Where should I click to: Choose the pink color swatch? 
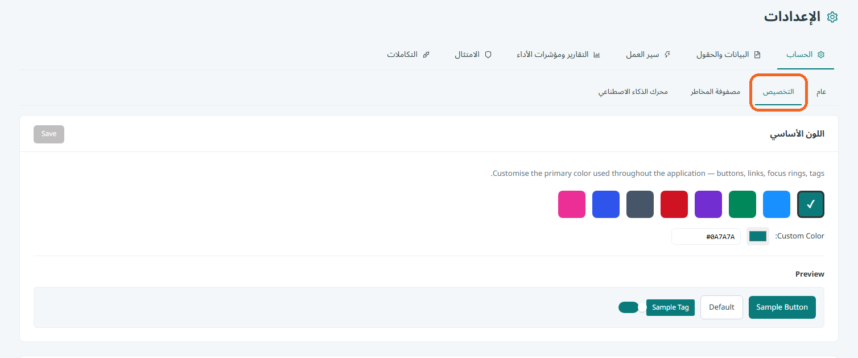[572, 204]
